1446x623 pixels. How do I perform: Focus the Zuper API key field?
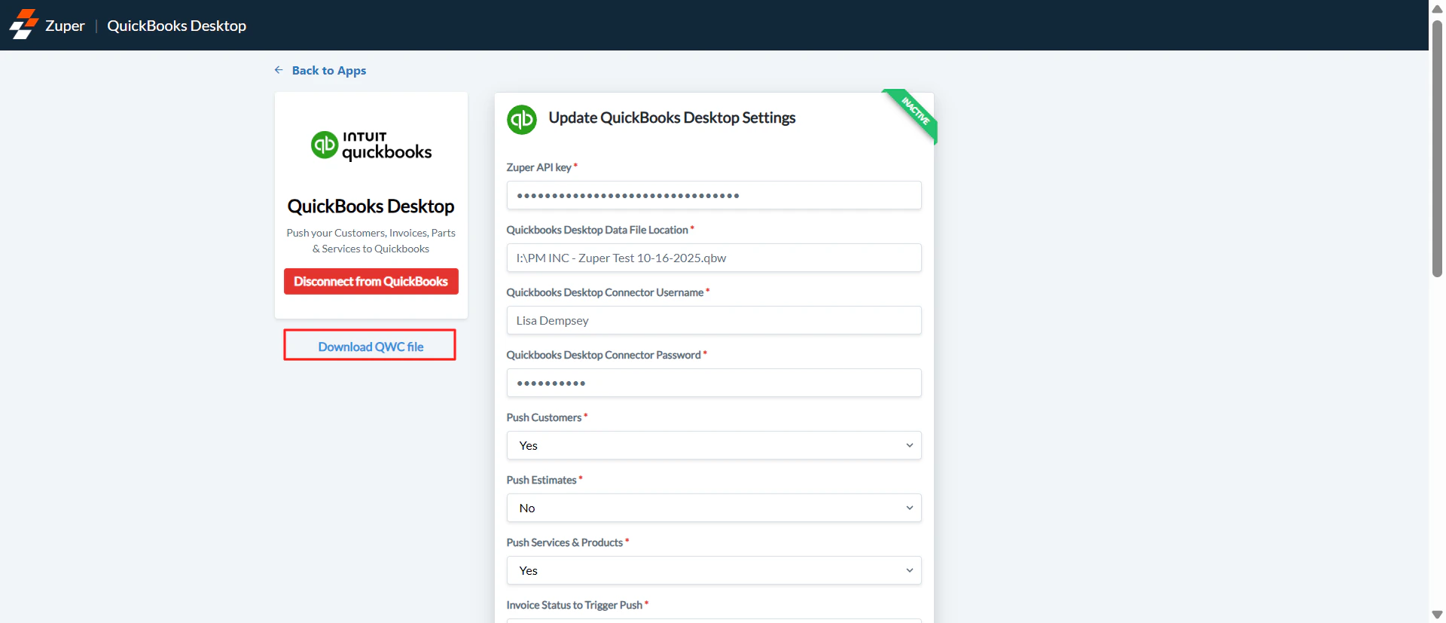[x=714, y=195]
